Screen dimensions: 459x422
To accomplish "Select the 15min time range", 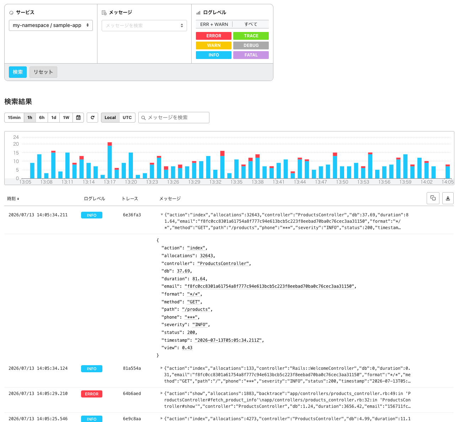I will [14, 118].
